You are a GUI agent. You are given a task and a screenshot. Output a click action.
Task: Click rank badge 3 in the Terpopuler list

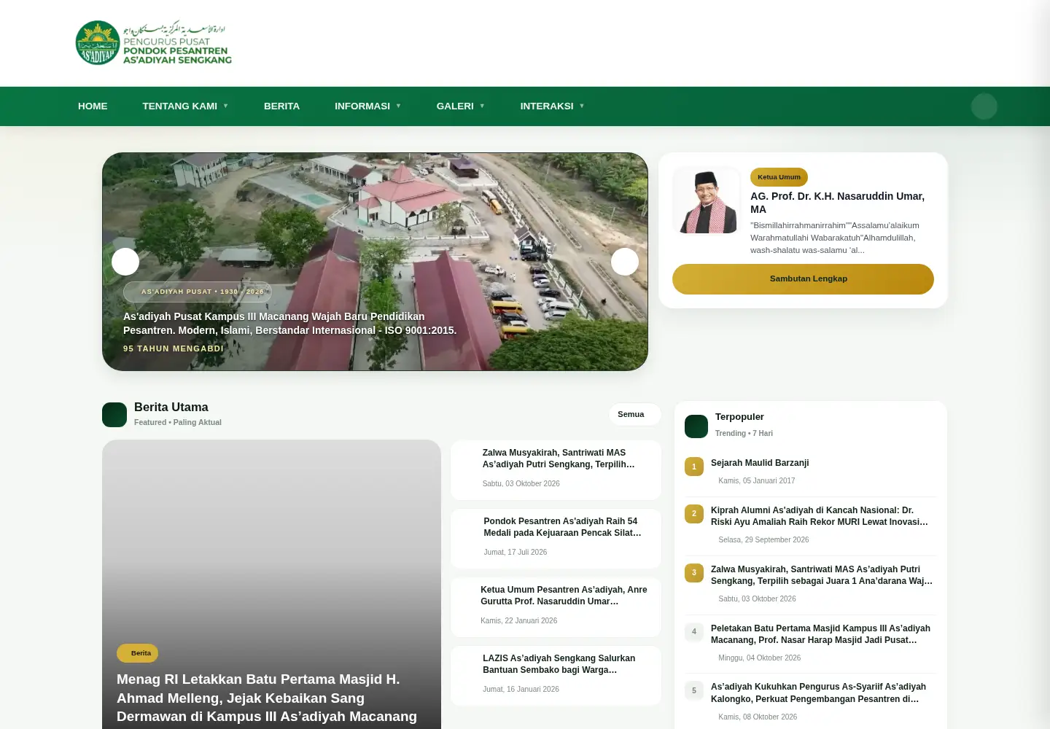(x=694, y=573)
